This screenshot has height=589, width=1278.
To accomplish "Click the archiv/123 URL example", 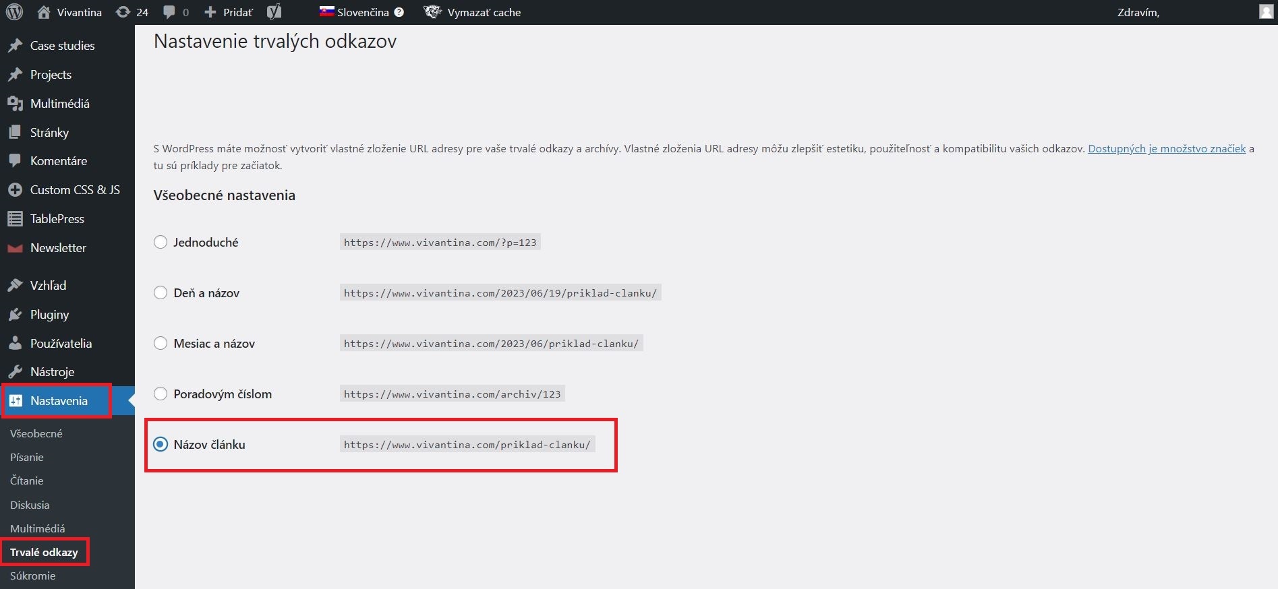I will [x=453, y=394].
